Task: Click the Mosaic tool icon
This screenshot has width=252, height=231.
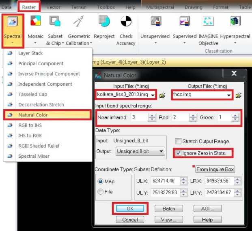Action: [x=36, y=21]
